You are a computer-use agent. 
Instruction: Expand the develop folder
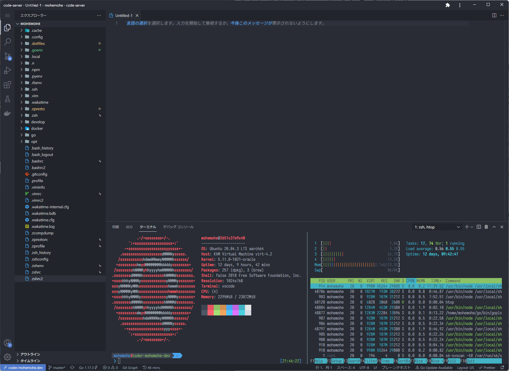click(x=60, y=122)
